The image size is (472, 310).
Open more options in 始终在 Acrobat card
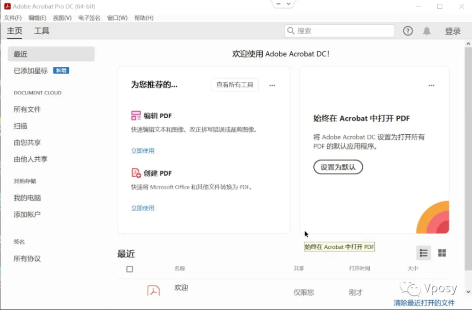431,85
